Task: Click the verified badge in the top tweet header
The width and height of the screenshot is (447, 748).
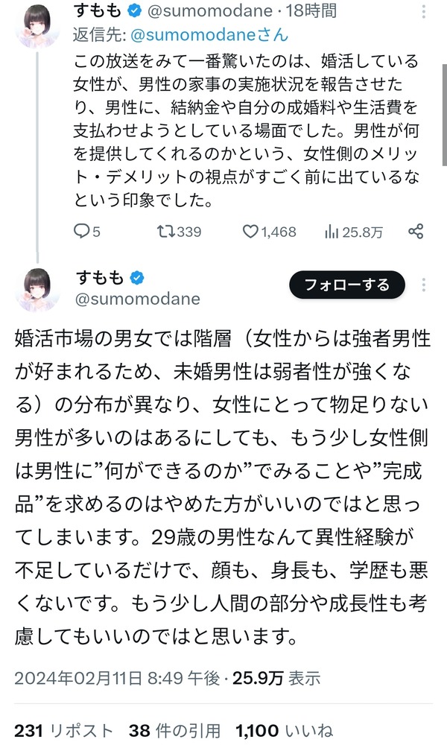Action: (x=136, y=10)
